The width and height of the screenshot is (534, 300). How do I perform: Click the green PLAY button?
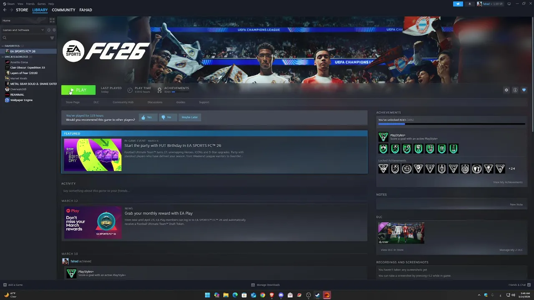(x=78, y=90)
